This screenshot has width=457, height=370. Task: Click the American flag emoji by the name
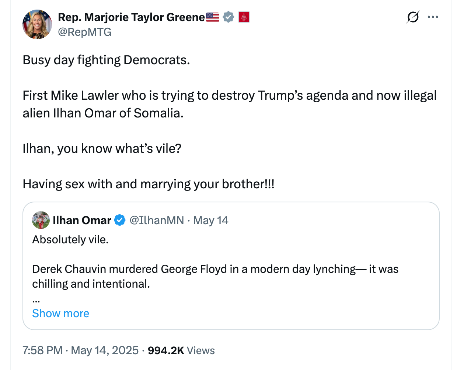click(x=213, y=17)
